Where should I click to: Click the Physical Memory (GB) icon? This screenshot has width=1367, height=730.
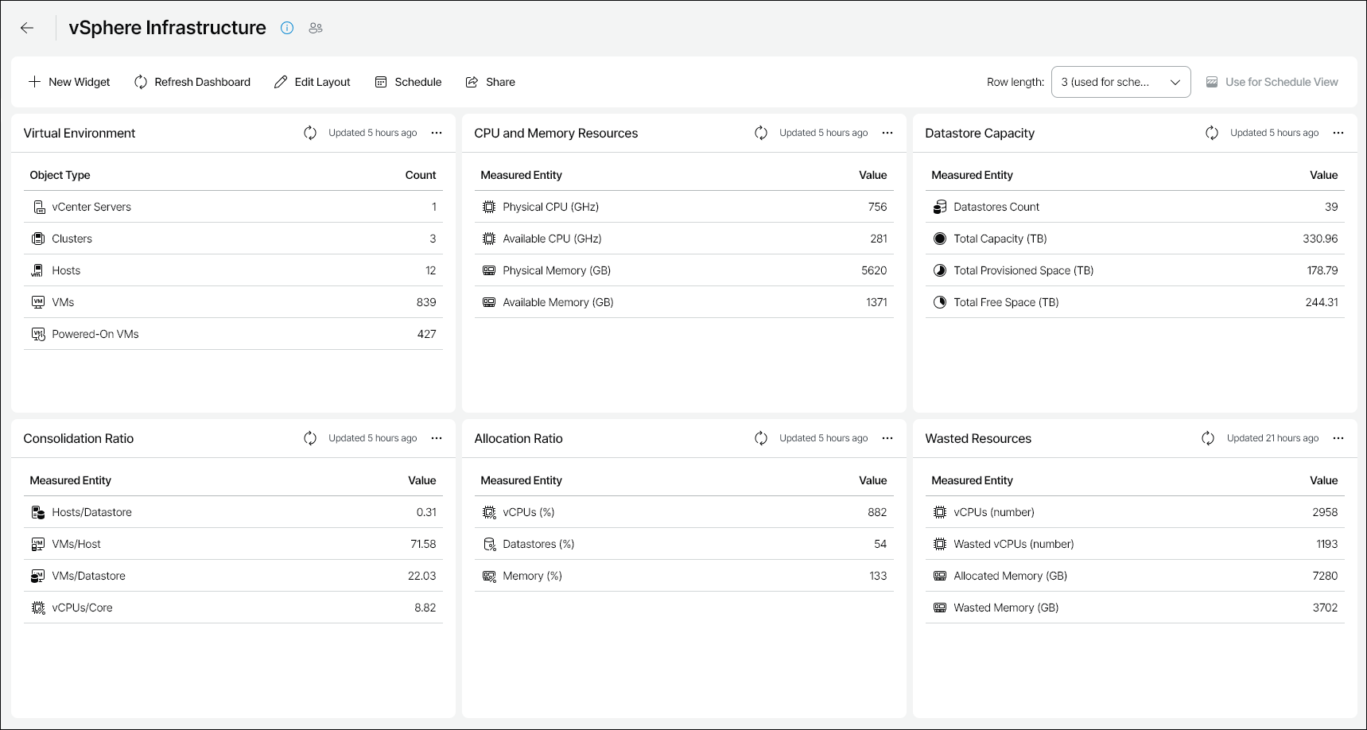[489, 270]
